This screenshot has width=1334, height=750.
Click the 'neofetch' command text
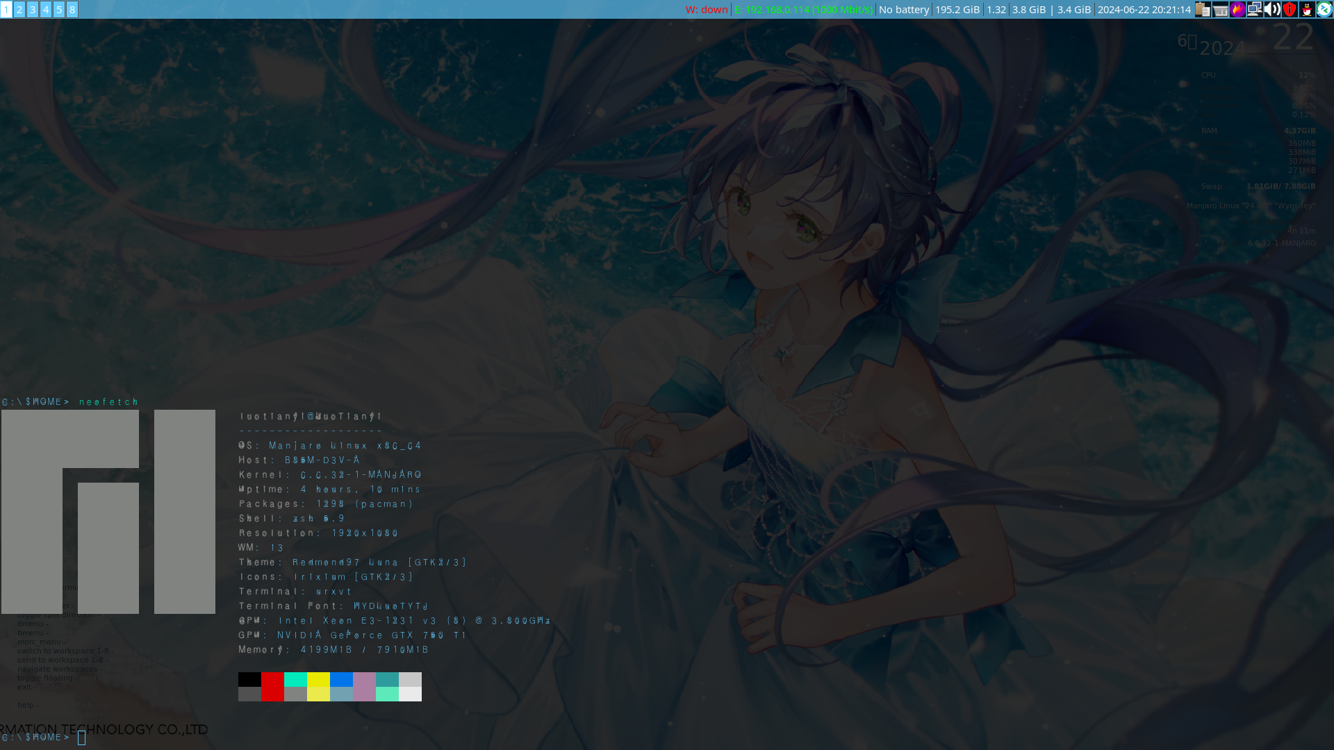[109, 401]
